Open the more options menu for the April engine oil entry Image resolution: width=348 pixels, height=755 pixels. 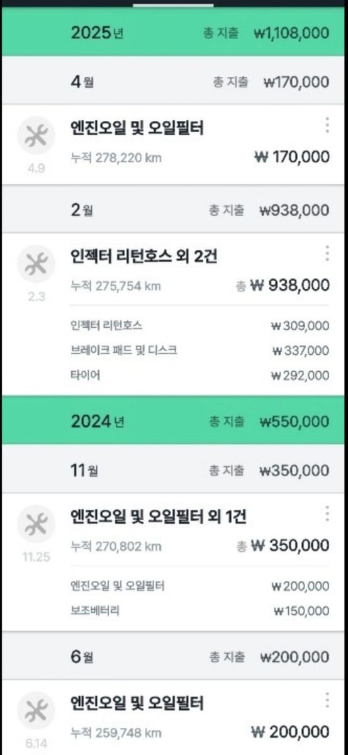327,125
